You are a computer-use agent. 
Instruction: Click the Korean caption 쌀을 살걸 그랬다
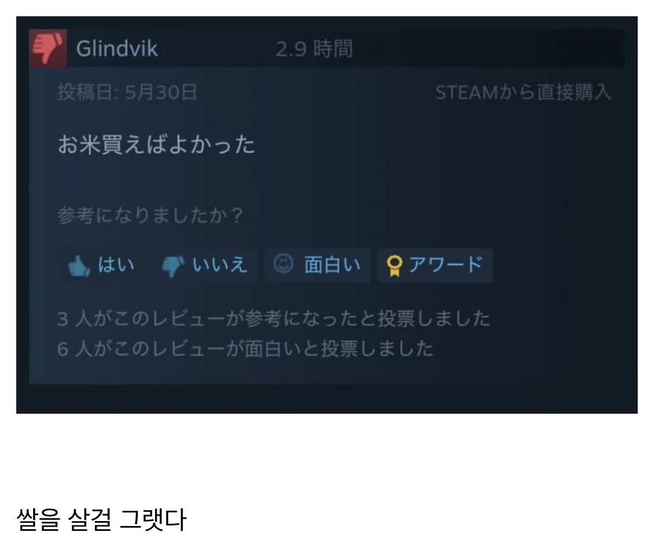pos(102,519)
